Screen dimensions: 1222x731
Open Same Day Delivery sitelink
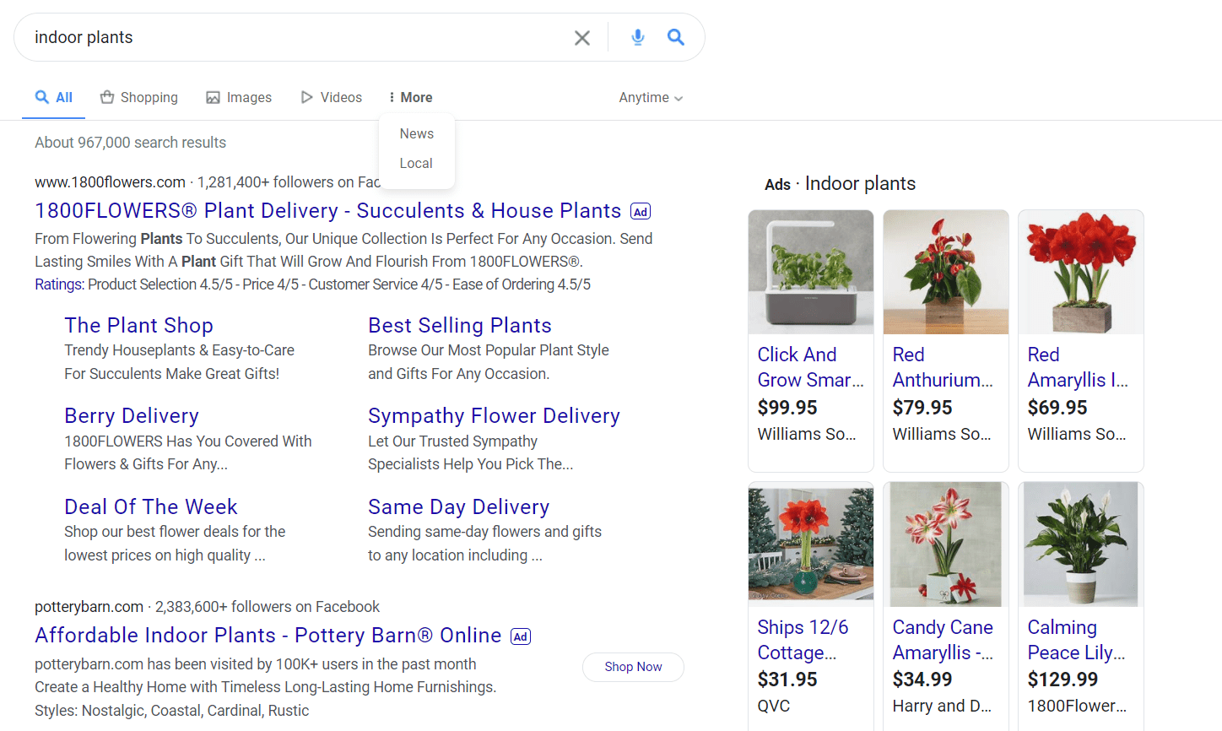459,507
